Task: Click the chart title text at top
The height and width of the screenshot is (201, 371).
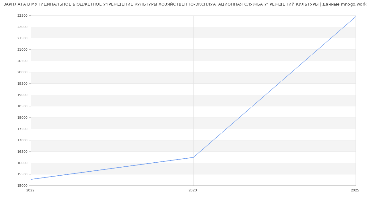Action: tap(185, 4)
